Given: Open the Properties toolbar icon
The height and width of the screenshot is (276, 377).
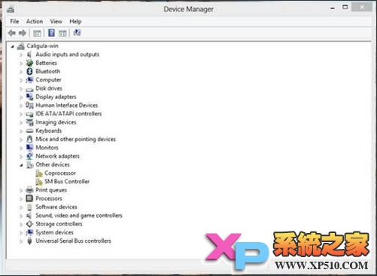Looking at the screenshot, I should coord(37,33).
